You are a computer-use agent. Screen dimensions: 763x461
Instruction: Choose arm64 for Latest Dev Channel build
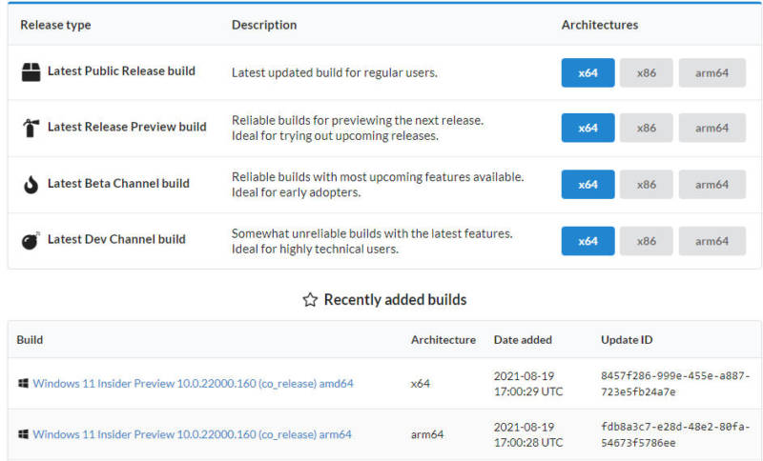coord(711,241)
